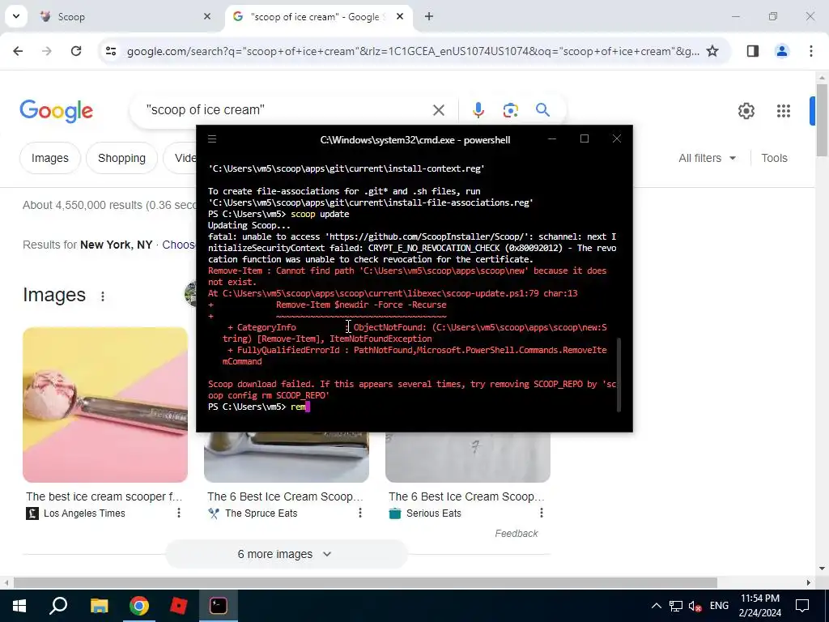Open the clock and calendar flyout
829x622 pixels.
coord(760,606)
